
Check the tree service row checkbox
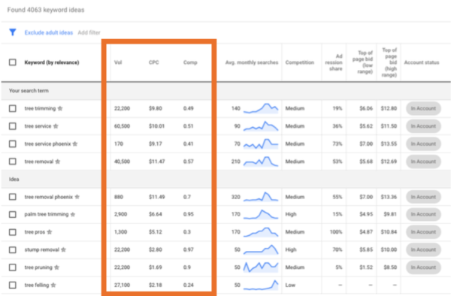point(12,126)
